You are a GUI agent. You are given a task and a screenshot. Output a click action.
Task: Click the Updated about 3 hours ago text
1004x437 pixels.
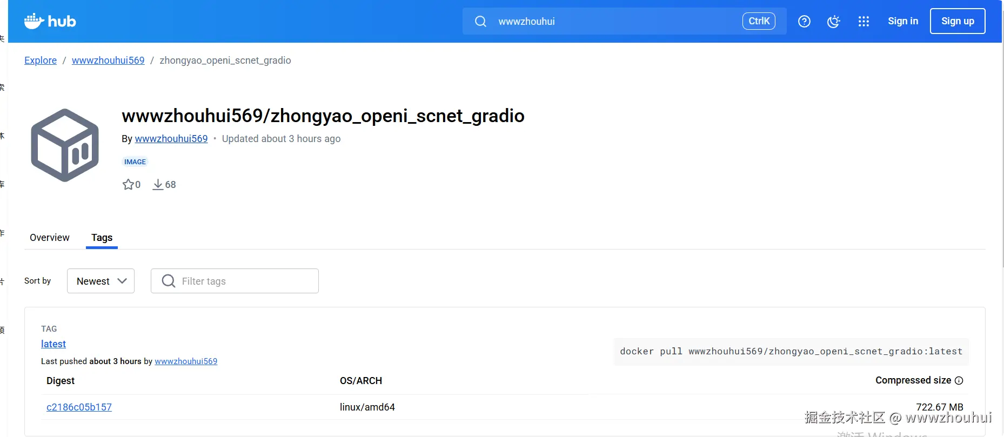(281, 139)
